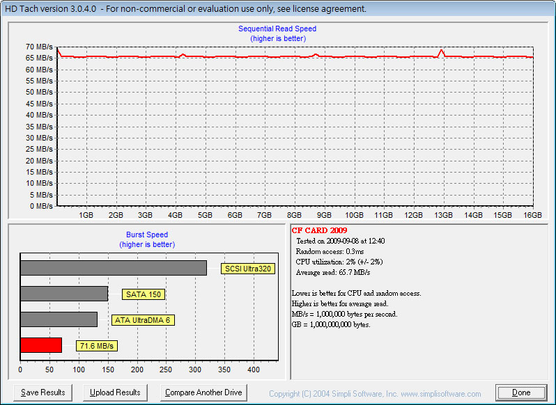Click the read speed spike near 13GB
556x405 pixels.
[441, 52]
